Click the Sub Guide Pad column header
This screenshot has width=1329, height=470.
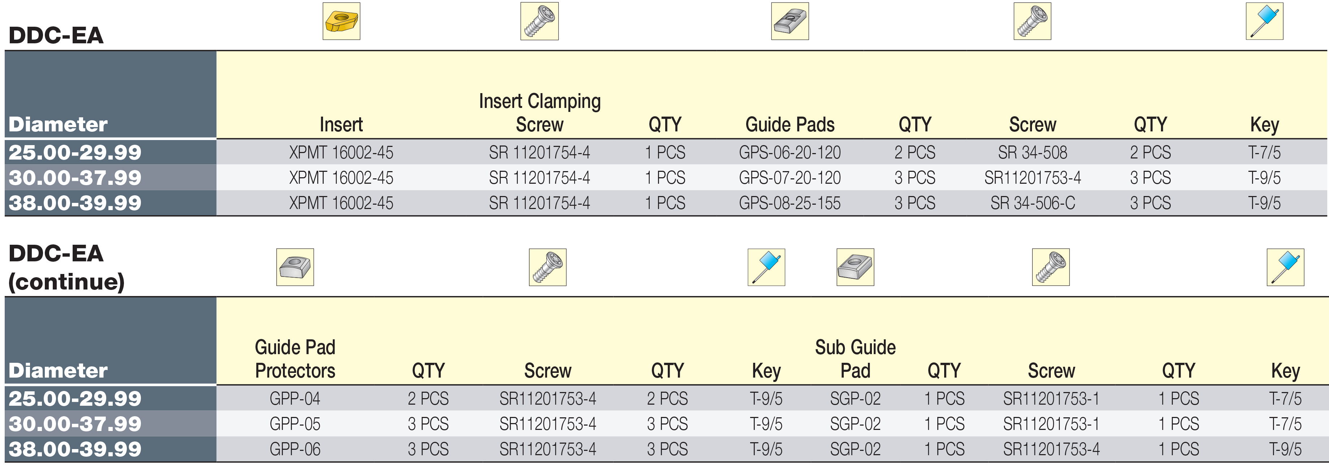(855, 359)
